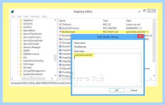Screen dimensions: 165x105
Task: Click the tree pane scroll-right arrow
Action: click(x=52, y=79)
